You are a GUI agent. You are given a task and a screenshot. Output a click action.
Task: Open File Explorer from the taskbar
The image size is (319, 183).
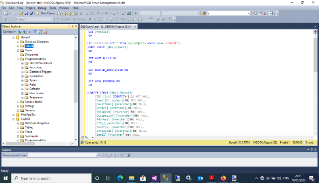132,178
